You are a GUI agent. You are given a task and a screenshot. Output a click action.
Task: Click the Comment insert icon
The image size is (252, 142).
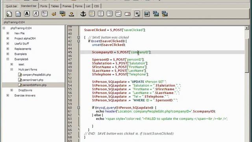118,14
